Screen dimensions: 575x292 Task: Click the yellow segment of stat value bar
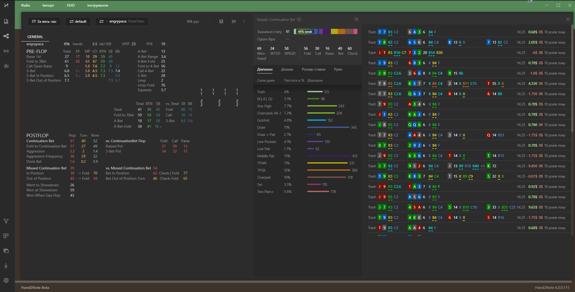tap(334, 31)
